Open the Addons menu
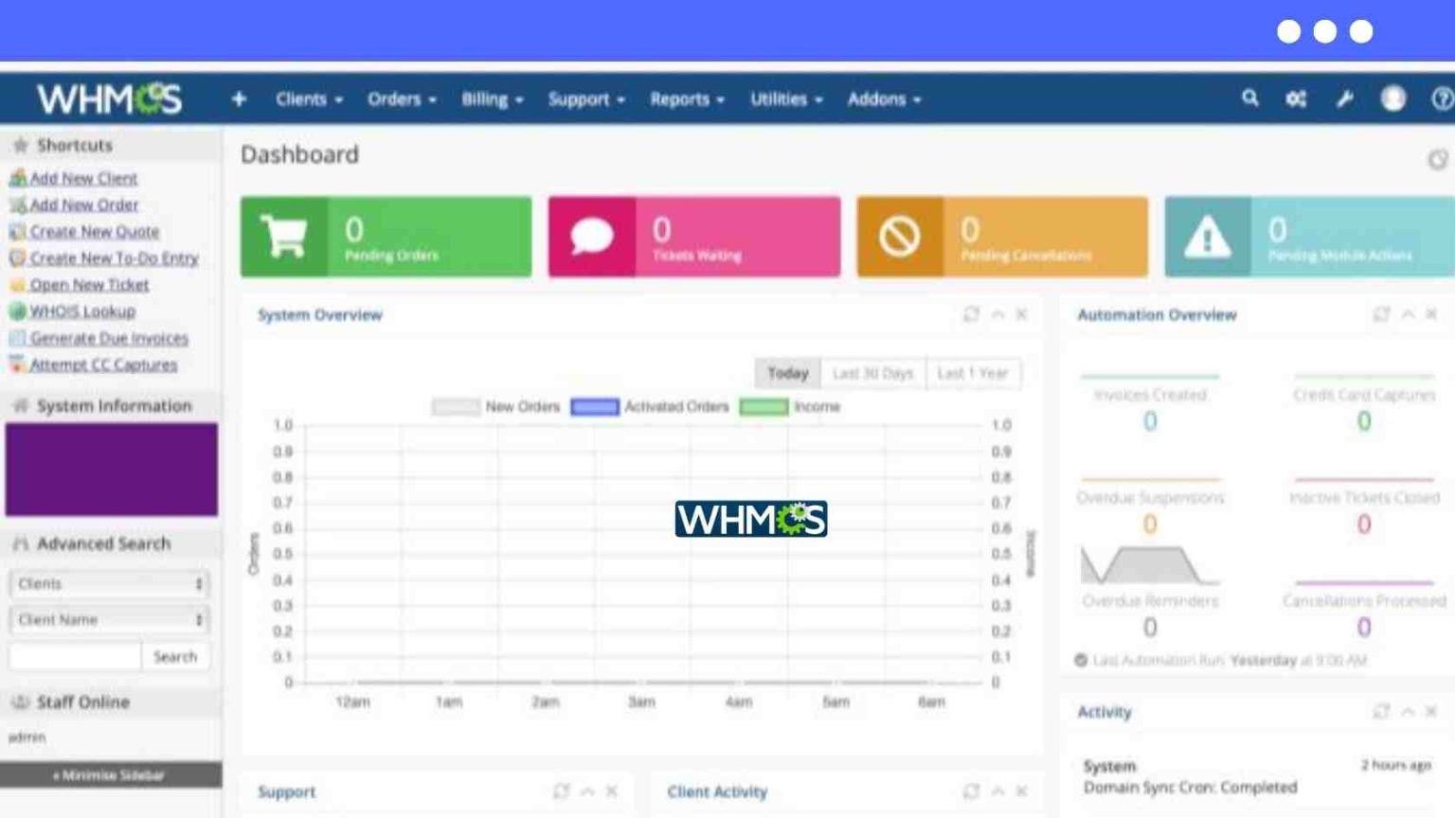The width and height of the screenshot is (1455, 818). 884,98
